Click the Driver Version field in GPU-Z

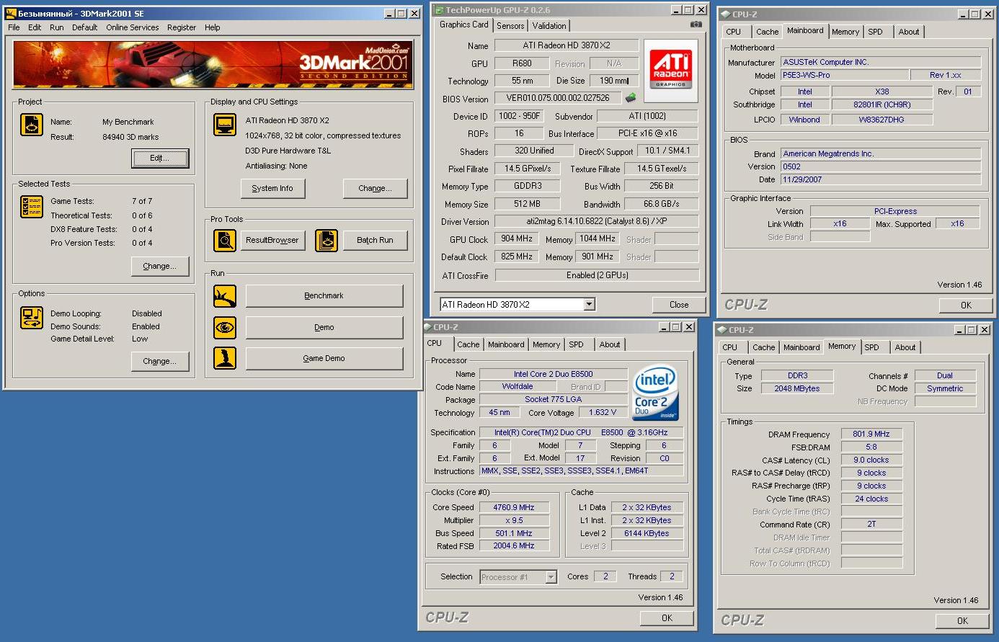597,222
